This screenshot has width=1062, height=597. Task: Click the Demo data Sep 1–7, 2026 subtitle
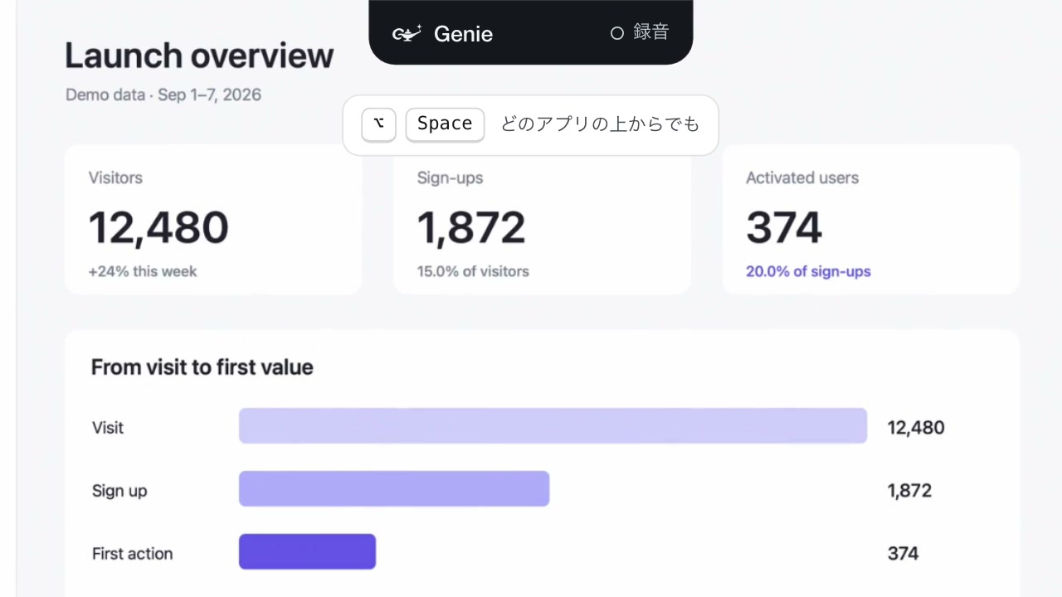click(163, 95)
